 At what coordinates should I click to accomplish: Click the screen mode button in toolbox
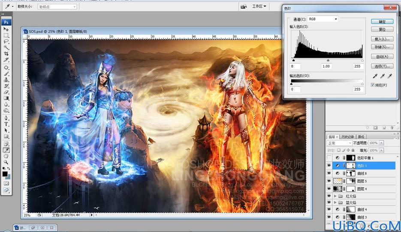click(x=6, y=190)
